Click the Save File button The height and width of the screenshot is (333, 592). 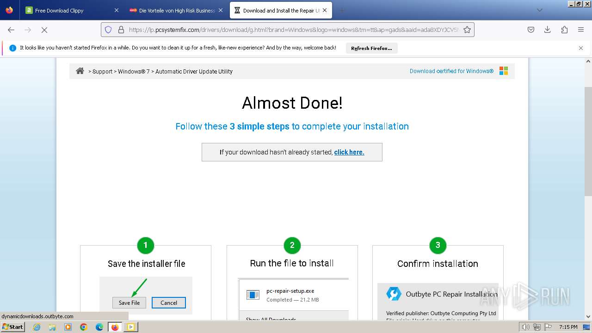[x=129, y=303]
